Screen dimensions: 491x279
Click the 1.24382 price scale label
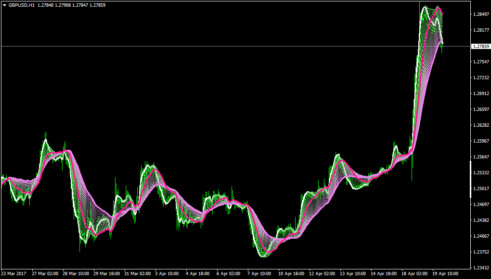tap(481, 220)
